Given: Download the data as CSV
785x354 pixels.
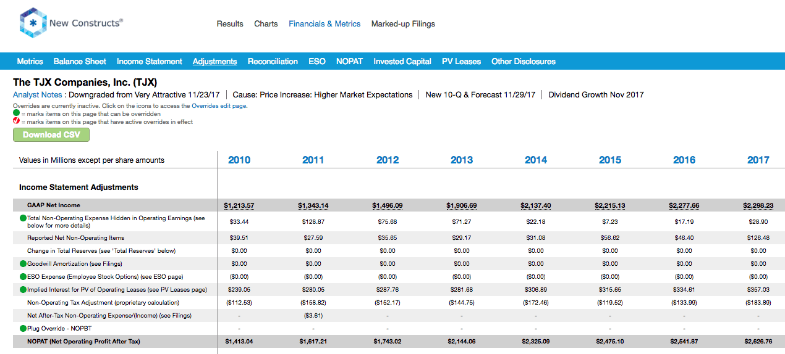Looking at the screenshot, I should tap(51, 134).
